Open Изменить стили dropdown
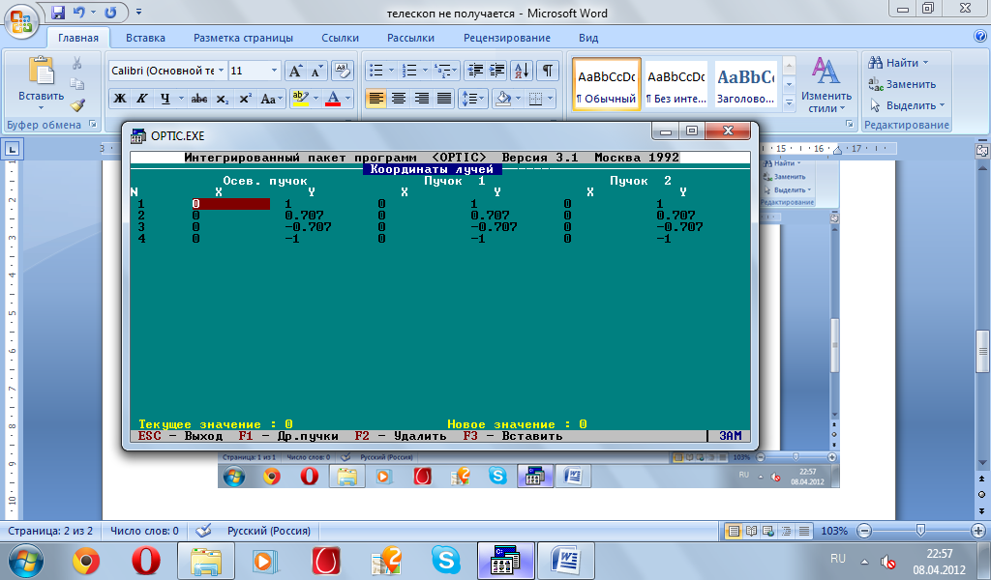The width and height of the screenshot is (991, 580). [x=826, y=85]
